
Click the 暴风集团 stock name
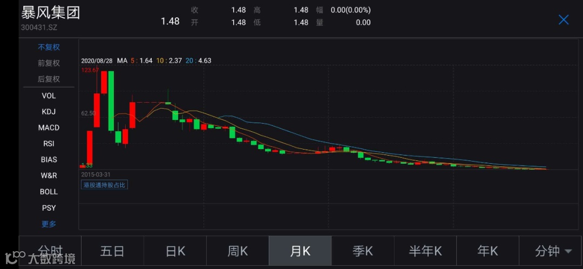pos(51,12)
